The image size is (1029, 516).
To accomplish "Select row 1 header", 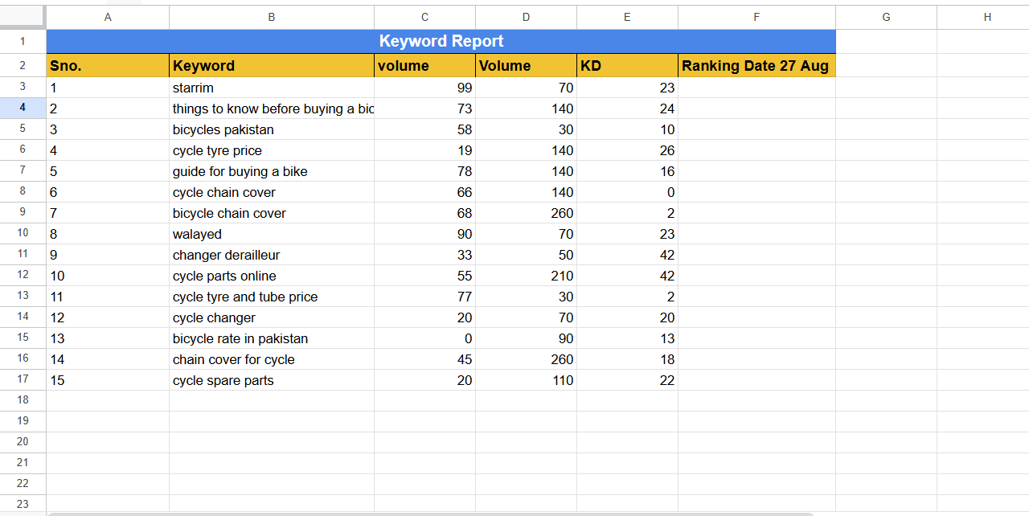I will pyautogui.click(x=23, y=41).
